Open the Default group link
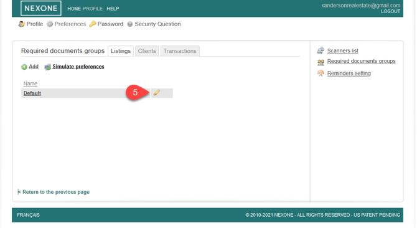 [x=32, y=93]
